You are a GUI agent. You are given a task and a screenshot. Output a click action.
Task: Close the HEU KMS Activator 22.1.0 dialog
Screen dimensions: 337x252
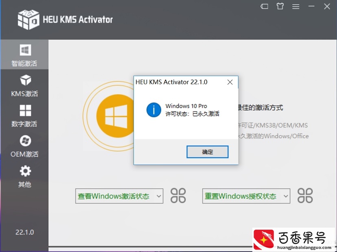click(x=230, y=82)
